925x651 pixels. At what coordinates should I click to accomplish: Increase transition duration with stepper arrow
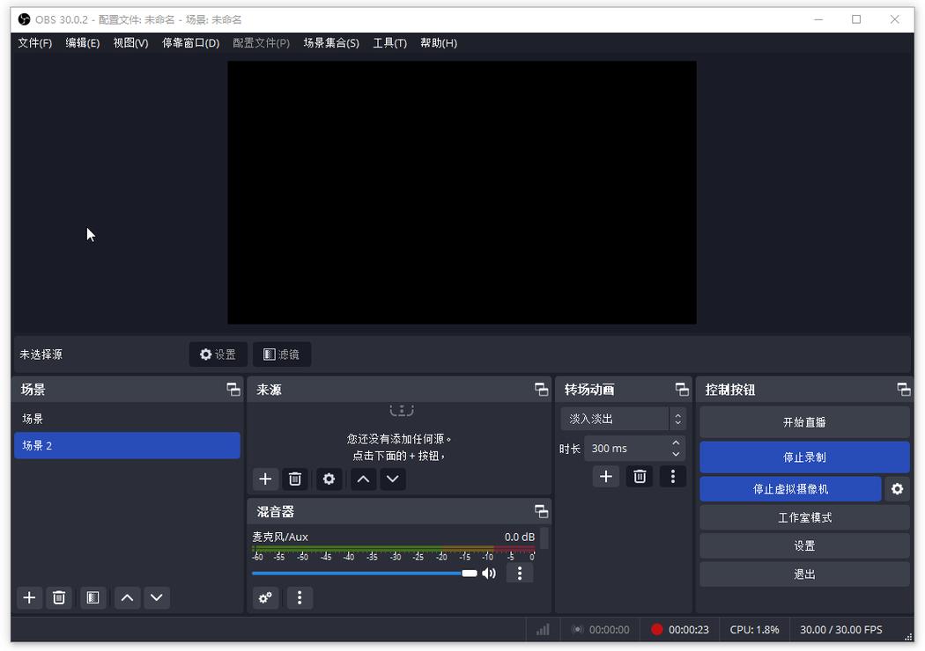click(676, 443)
